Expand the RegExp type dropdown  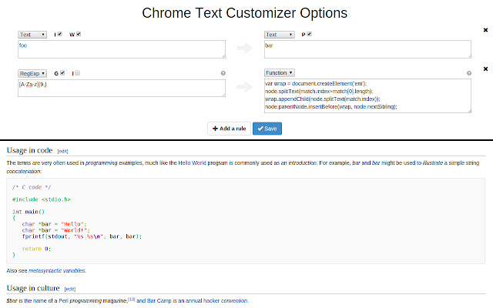tap(33, 73)
